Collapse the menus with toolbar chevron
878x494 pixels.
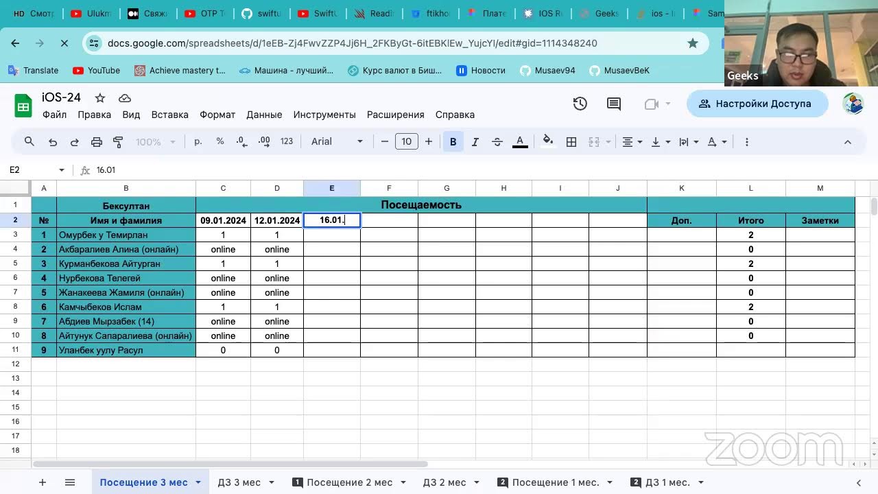848,142
